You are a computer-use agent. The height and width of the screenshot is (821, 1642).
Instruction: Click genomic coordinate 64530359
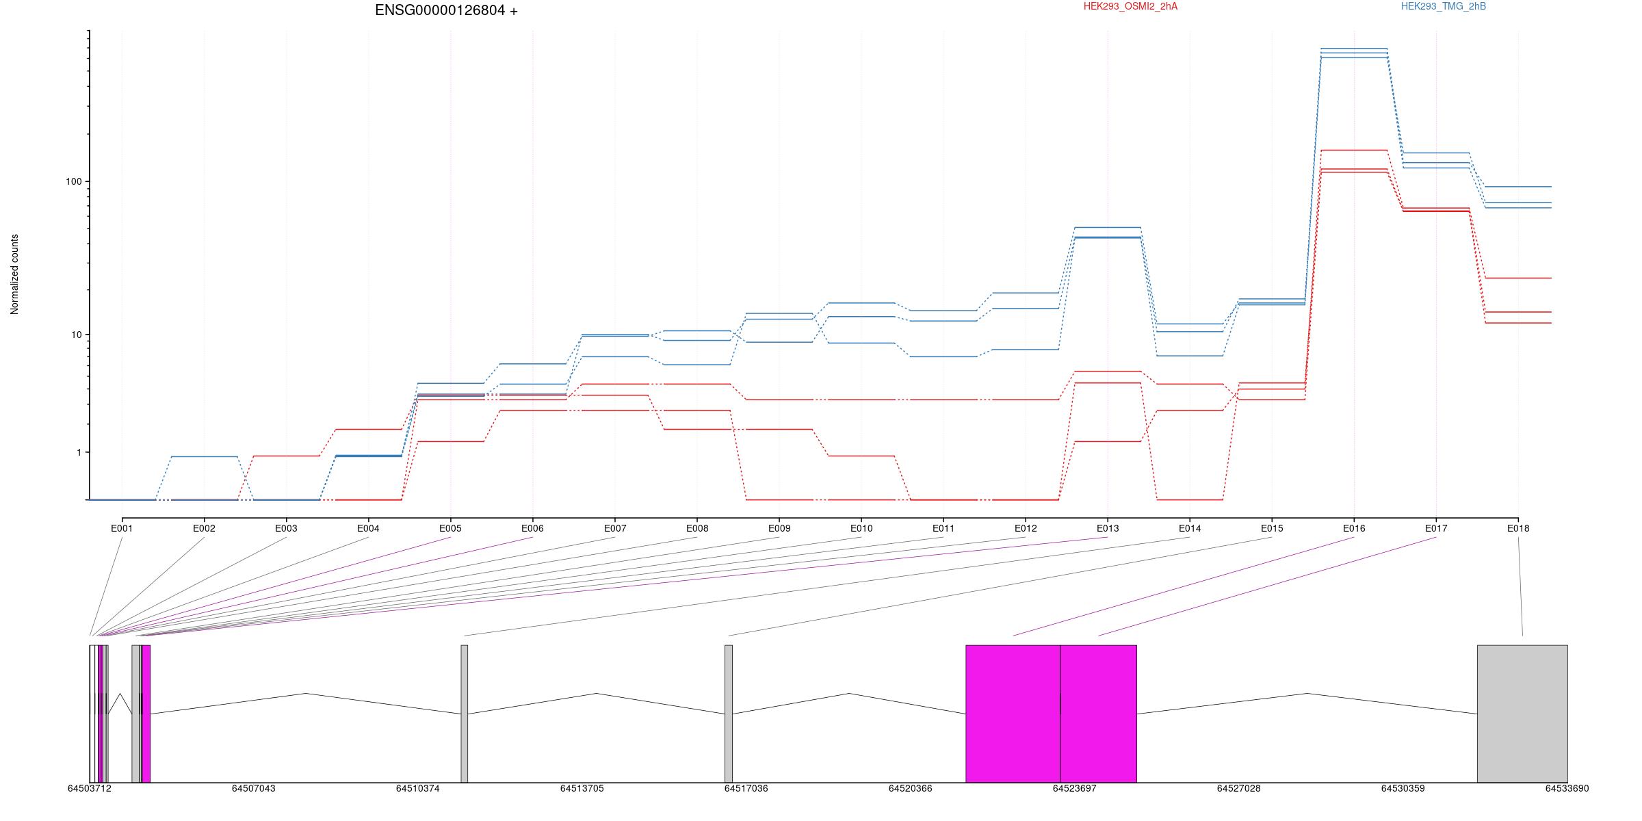1403,788
